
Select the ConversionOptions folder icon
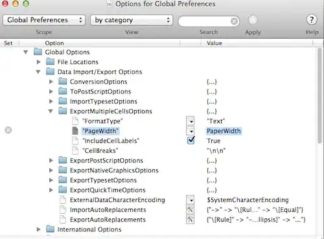(x=63, y=82)
